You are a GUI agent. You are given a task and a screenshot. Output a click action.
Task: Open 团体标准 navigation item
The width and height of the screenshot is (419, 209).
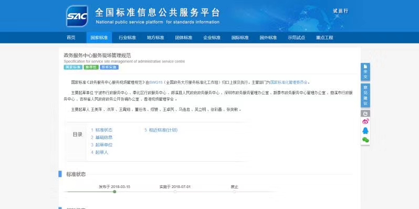(x=184, y=38)
